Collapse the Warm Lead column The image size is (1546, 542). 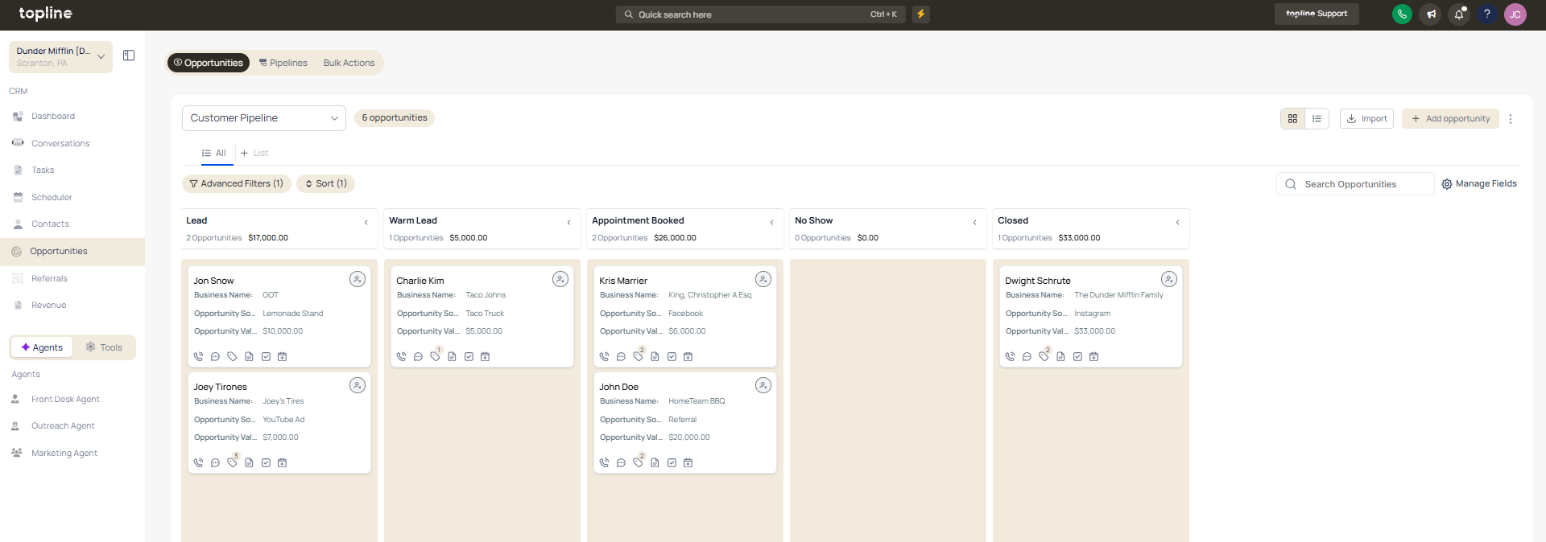tap(568, 222)
